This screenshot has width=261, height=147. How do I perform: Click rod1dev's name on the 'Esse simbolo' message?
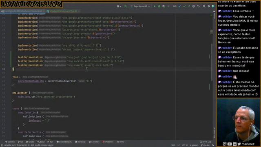tap(227, 11)
